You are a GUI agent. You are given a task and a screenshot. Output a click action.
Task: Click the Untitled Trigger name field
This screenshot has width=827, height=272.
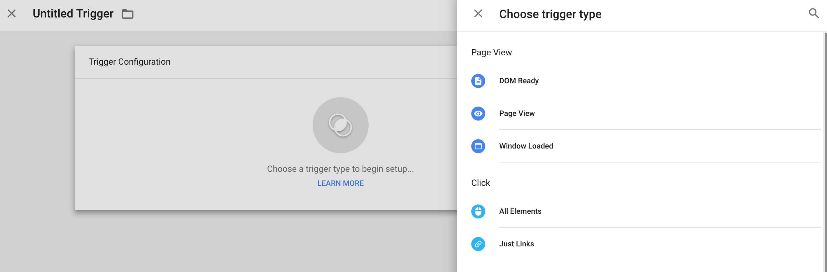tap(73, 14)
